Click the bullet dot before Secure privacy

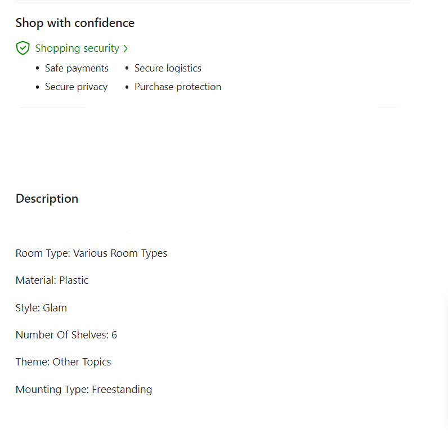38,87
